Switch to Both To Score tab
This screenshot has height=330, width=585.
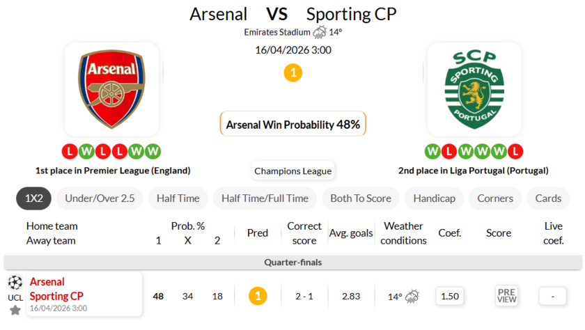click(361, 198)
